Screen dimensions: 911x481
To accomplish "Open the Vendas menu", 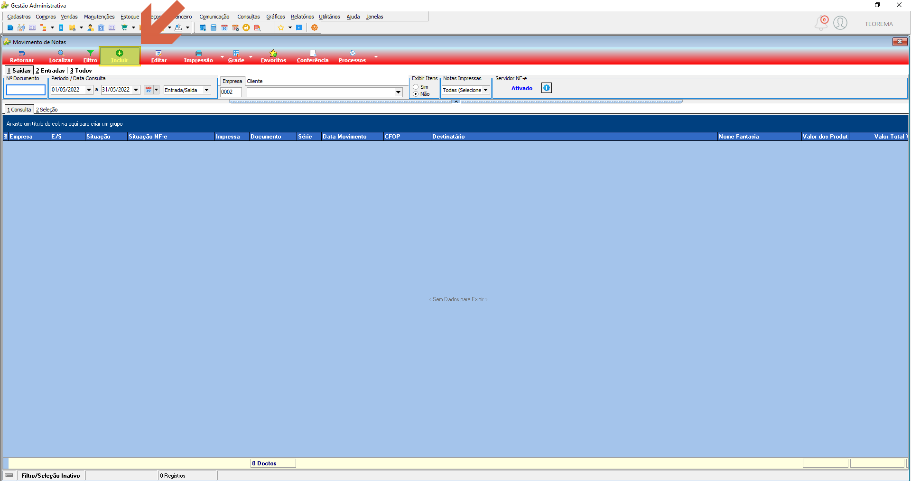I will pyautogui.click(x=69, y=17).
